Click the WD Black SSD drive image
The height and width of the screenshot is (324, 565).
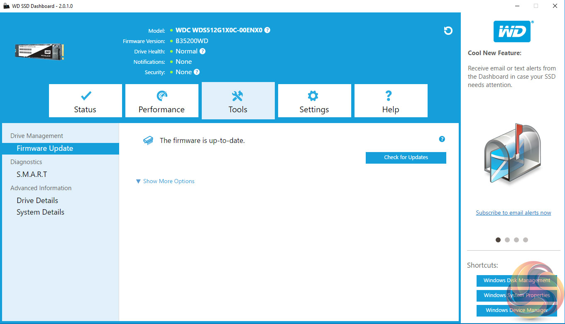(x=39, y=51)
